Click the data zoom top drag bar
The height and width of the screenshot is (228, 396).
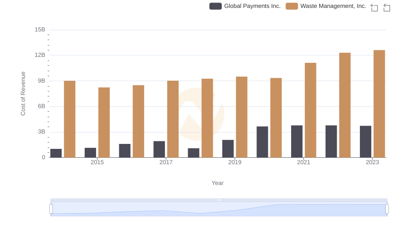(x=219, y=200)
